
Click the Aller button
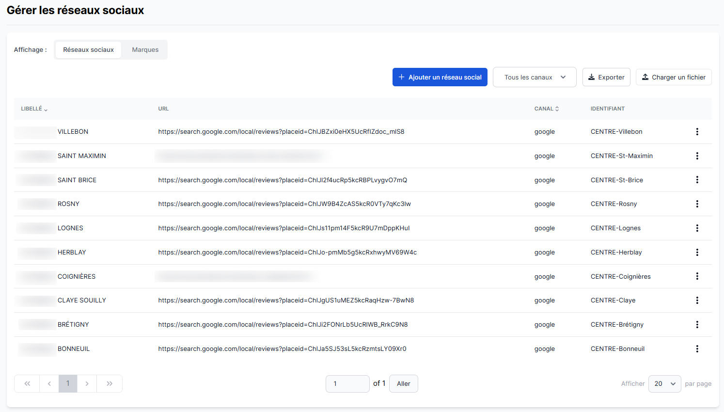(x=403, y=383)
